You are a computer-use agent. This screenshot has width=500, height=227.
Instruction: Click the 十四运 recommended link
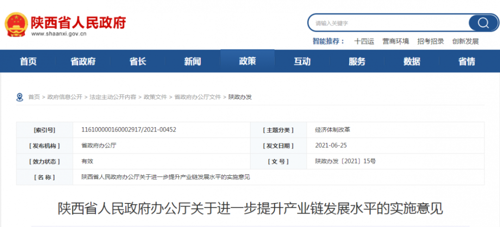pos(364,41)
